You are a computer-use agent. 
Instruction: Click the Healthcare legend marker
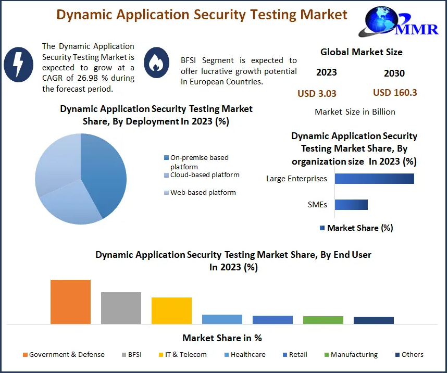click(227, 355)
